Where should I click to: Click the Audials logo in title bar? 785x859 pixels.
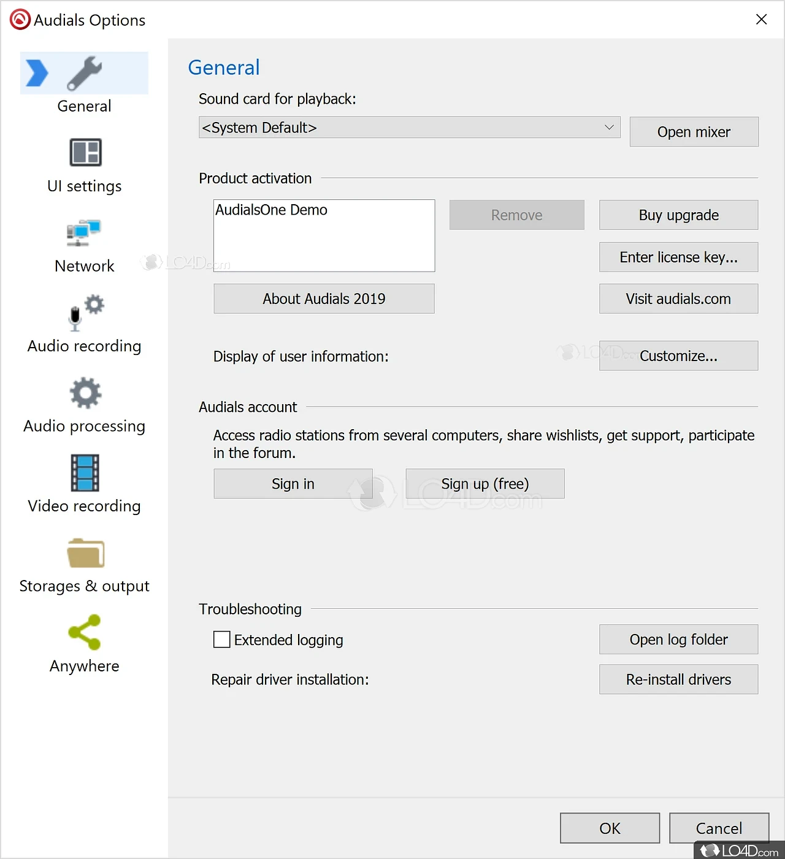[x=20, y=20]
